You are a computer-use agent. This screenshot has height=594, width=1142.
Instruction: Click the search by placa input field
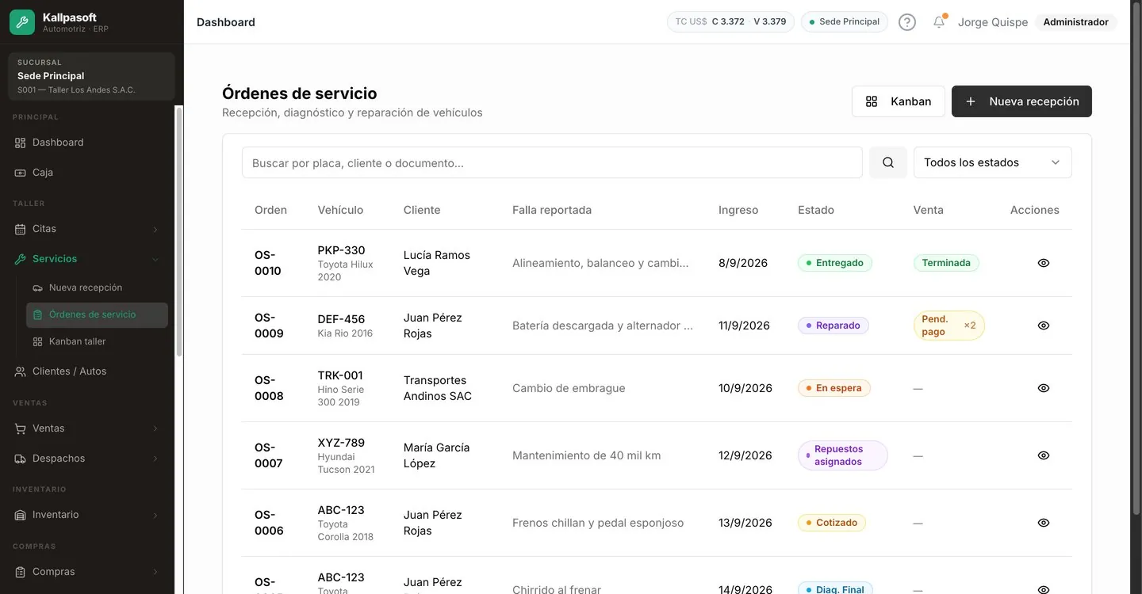tap(552, 162)
